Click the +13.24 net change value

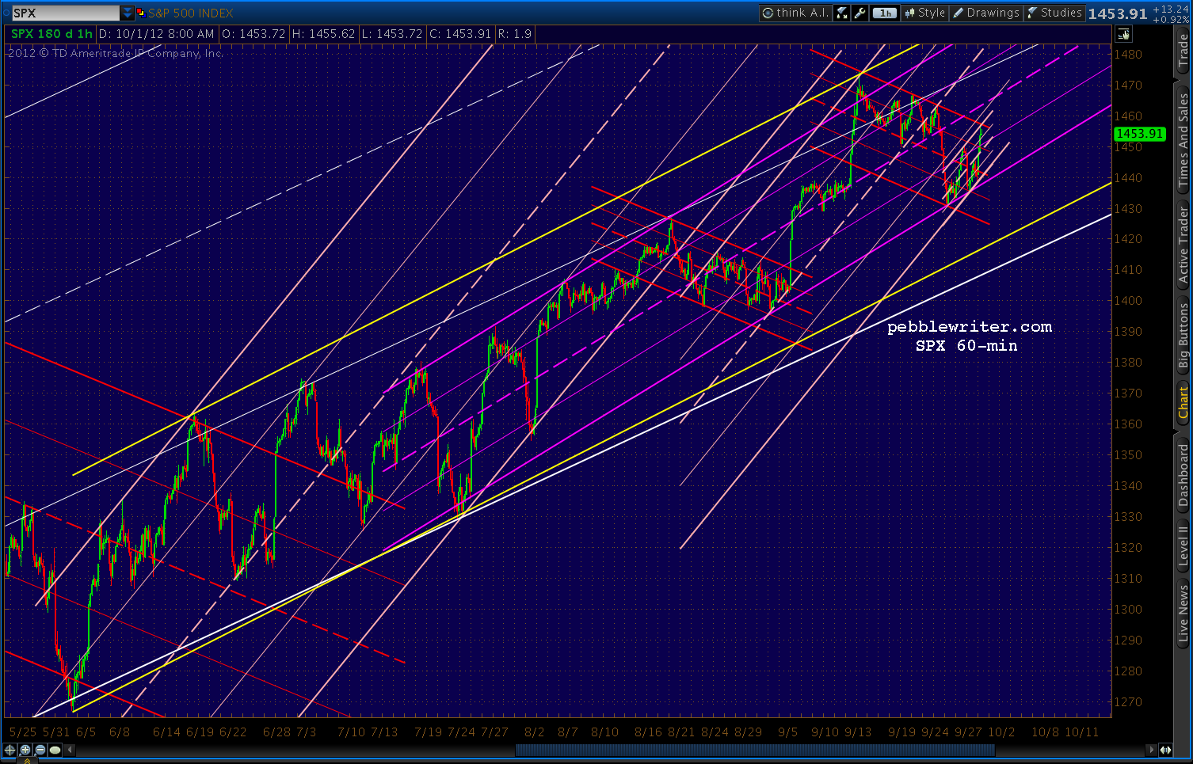coord(1171,9)
